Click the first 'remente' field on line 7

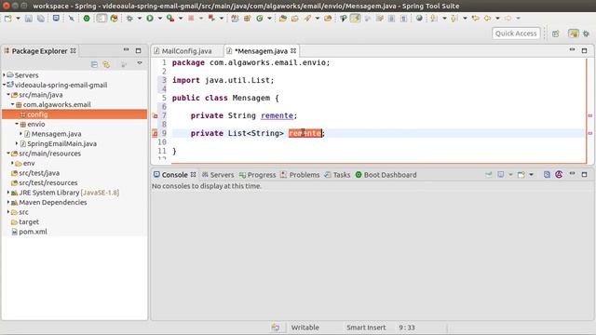coord(277,115)
